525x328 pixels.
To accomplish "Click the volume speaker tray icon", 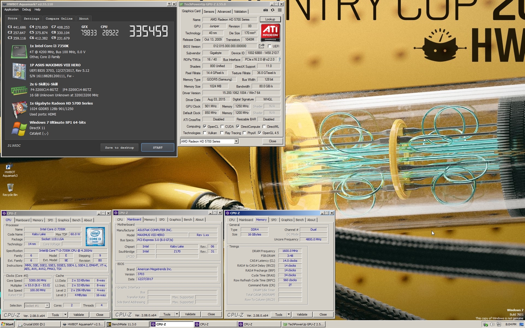I will [x=492, y=324].
